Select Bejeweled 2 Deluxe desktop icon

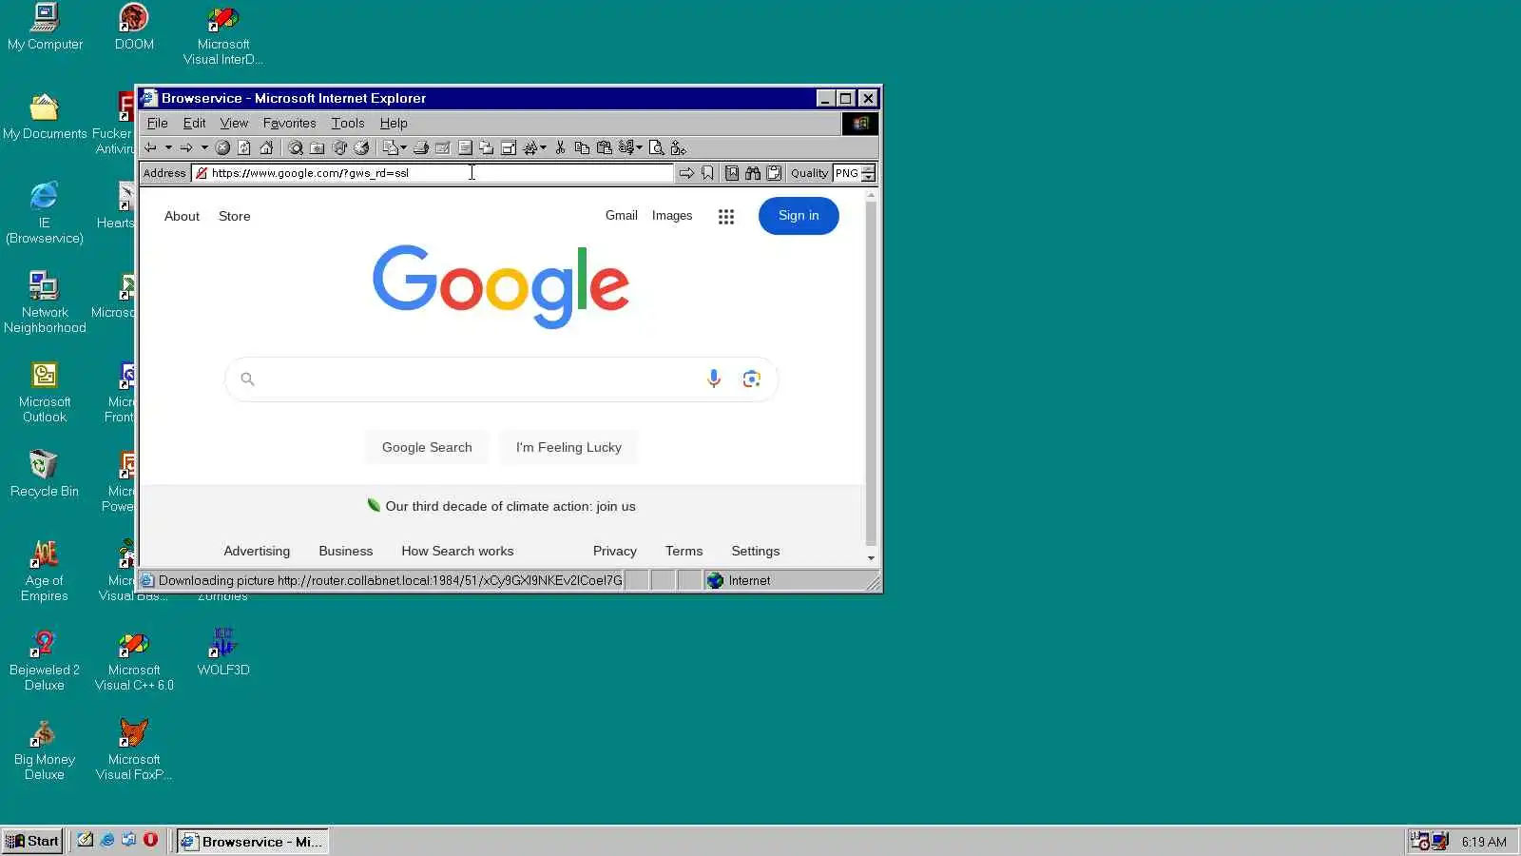[45, 660]
